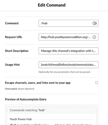Click the Unescaped: @user #general example text
The image size is (108, 125).
tap(20, 89)
